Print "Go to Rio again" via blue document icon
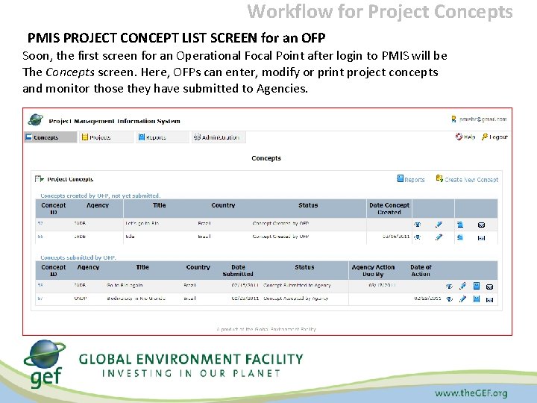Screen dimensions: 537x403 point(477,286)
